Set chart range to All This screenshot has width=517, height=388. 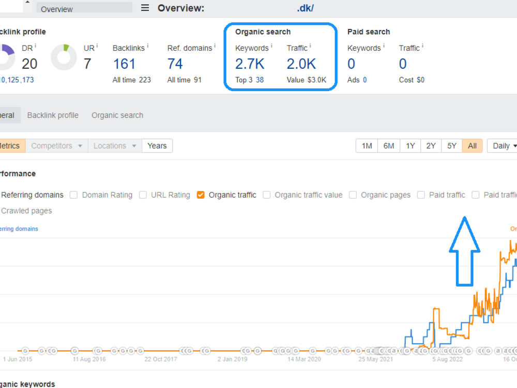click(x=472, y=146)
